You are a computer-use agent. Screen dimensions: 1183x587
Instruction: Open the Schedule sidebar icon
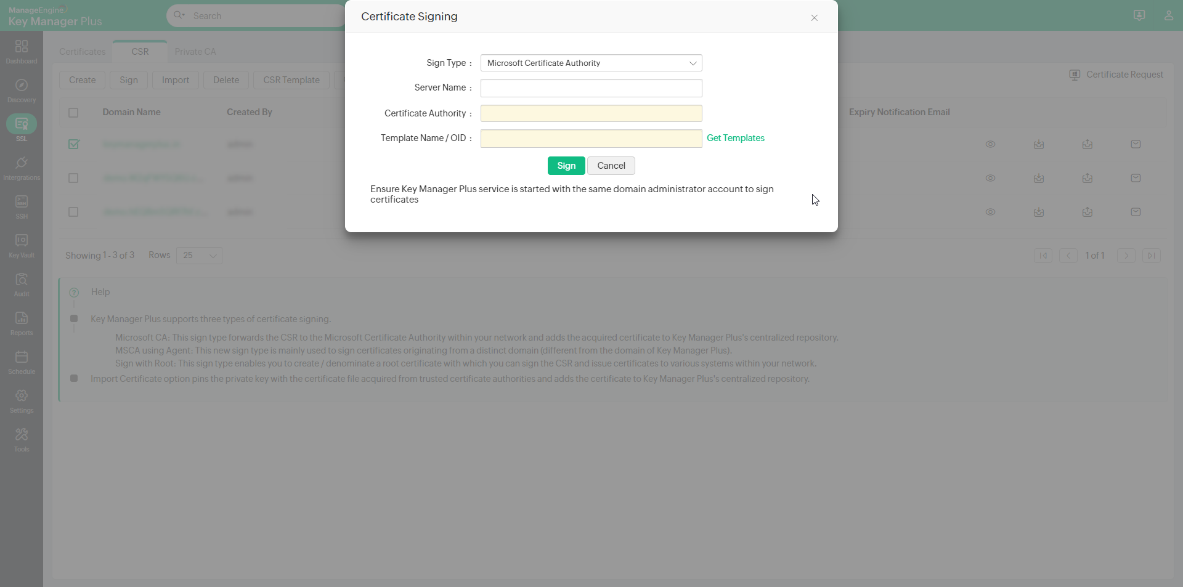click(22, 362)
